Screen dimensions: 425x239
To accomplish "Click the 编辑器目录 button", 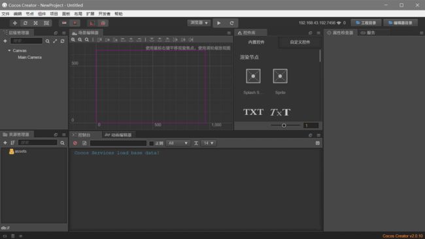I will [x=400, y=23].
